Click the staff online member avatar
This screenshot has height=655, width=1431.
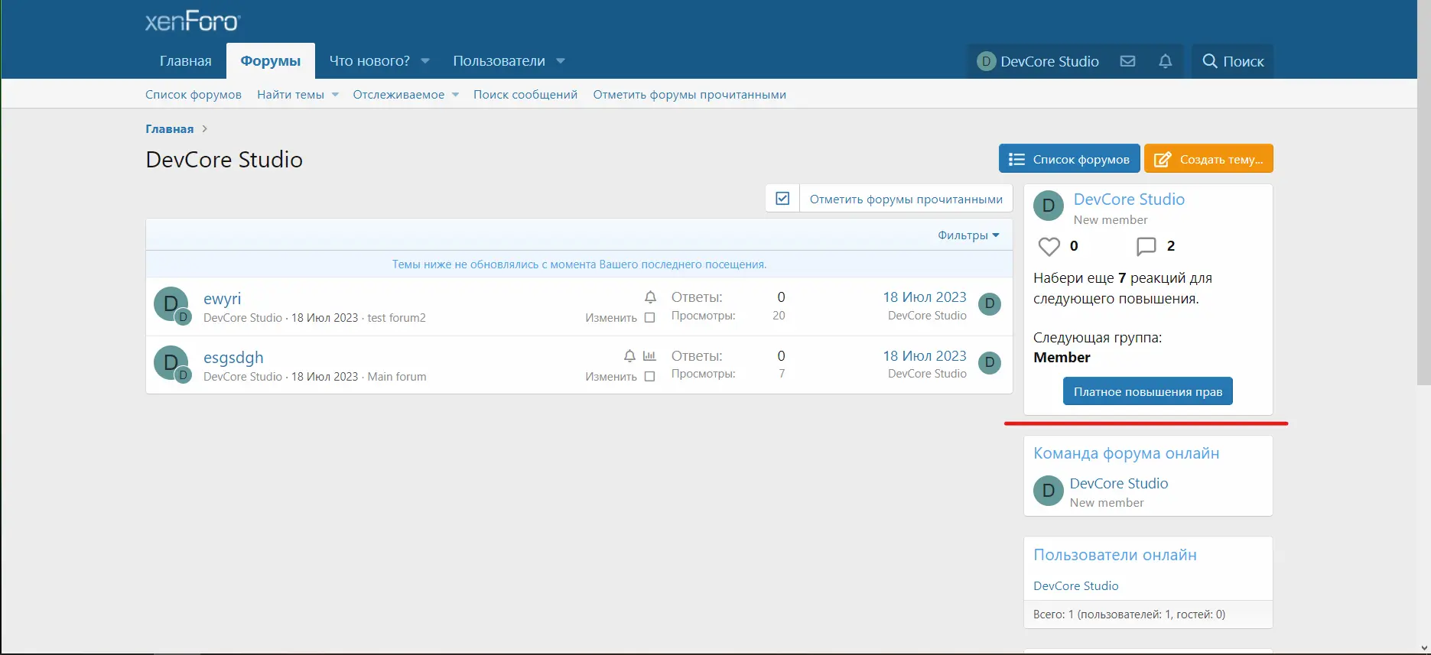[1049, 491]
